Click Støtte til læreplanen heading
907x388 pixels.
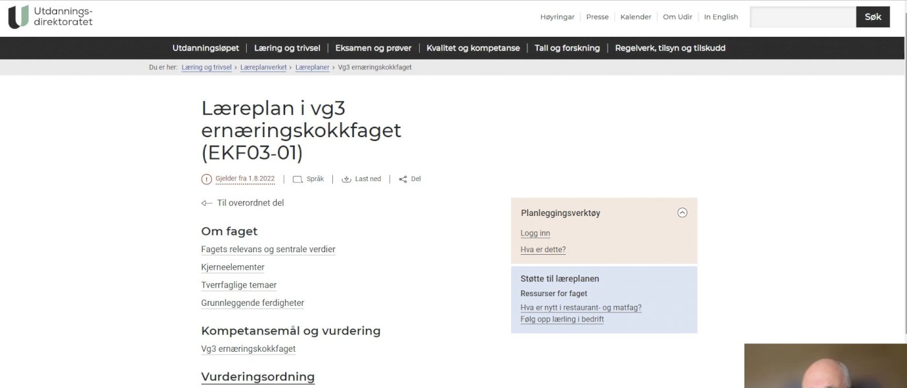pyautogui.click(x=560, y=279)
